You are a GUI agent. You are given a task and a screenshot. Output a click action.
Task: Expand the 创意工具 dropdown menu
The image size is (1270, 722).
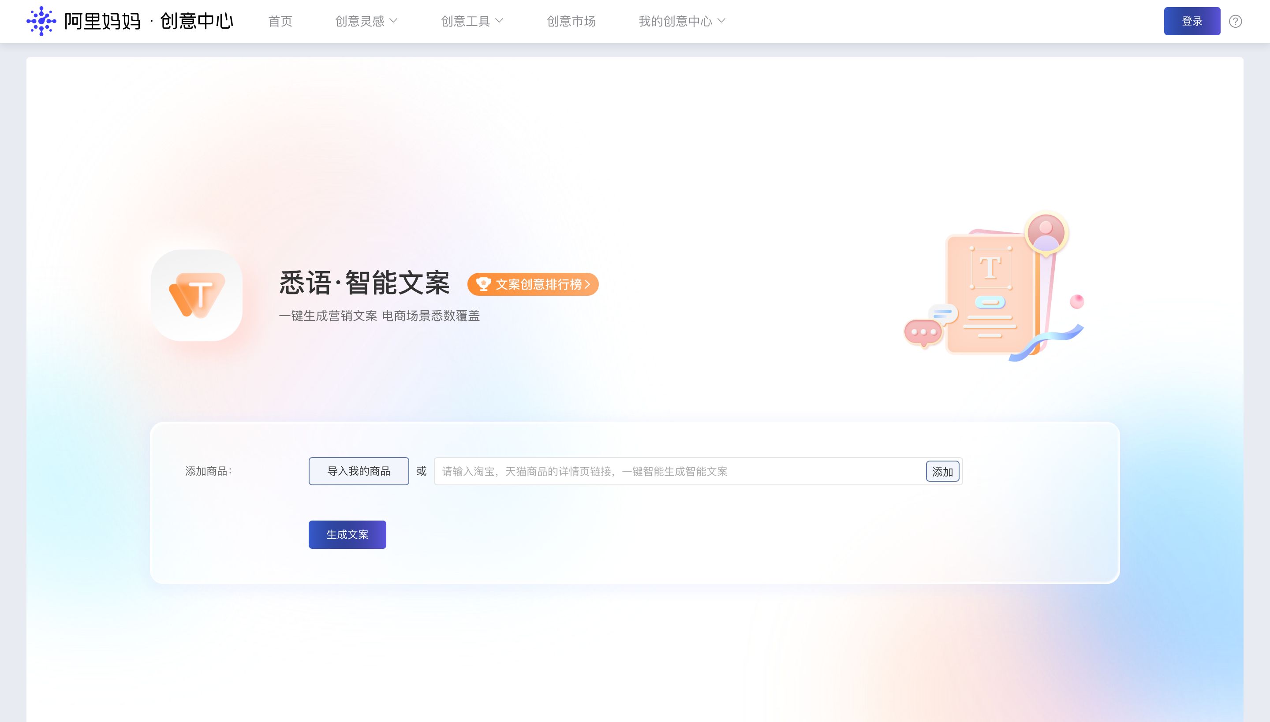tap(472, 21)
